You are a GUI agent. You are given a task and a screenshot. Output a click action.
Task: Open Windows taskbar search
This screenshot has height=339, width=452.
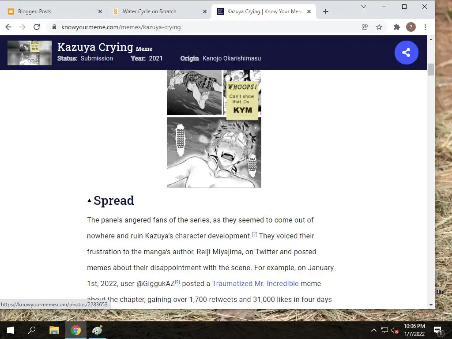point(32,330)
